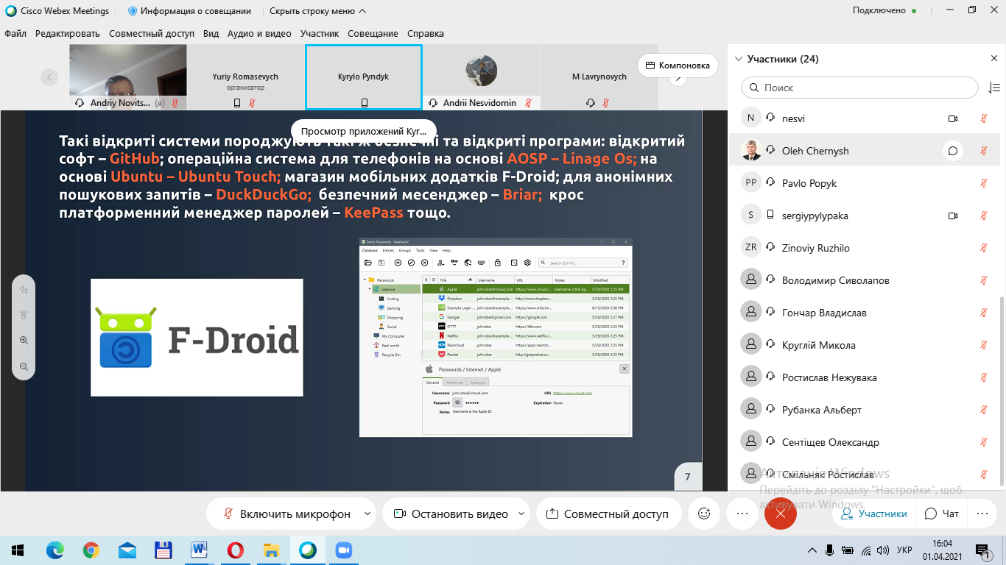Open Windows notification center icon
This screenshot has height=565, width=1006.
[982, 550]
